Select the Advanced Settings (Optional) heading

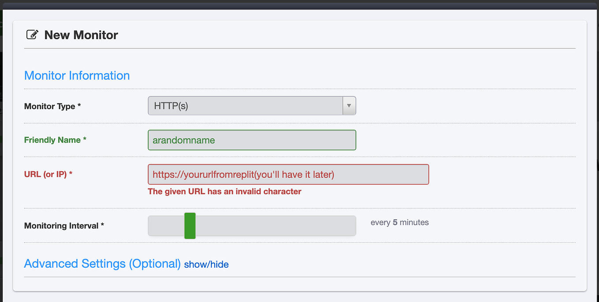pos(102,263)
